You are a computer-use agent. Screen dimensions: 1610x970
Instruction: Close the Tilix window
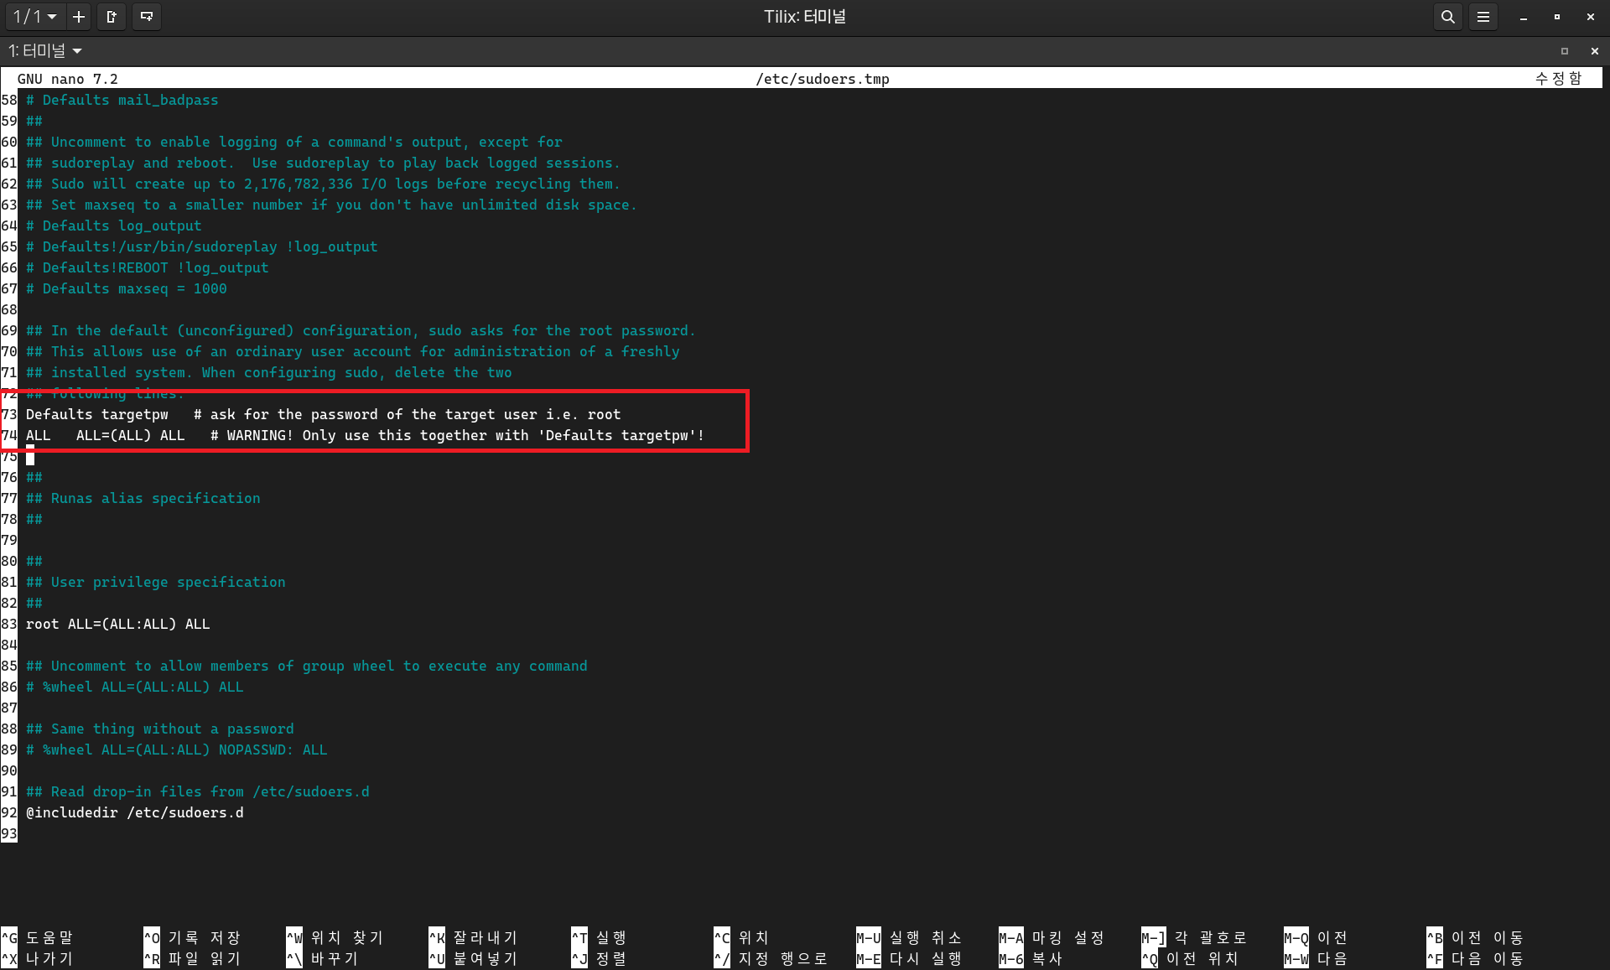(1590, 17)
